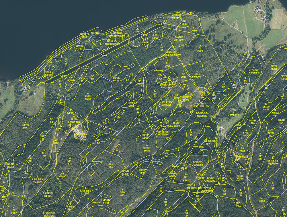This screenshot has height=217, width=287.
Task: Click the LP/LP/SS 50/50/50 stand label
Action: [166, 104]
